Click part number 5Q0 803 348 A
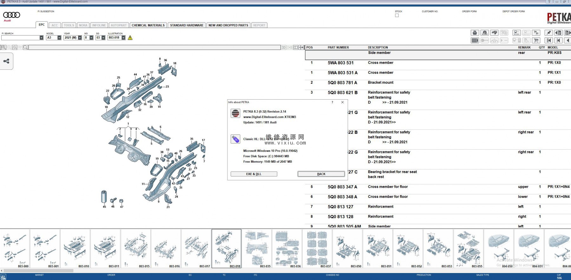This screenshot has height=280, width=571. pos(342,197)
